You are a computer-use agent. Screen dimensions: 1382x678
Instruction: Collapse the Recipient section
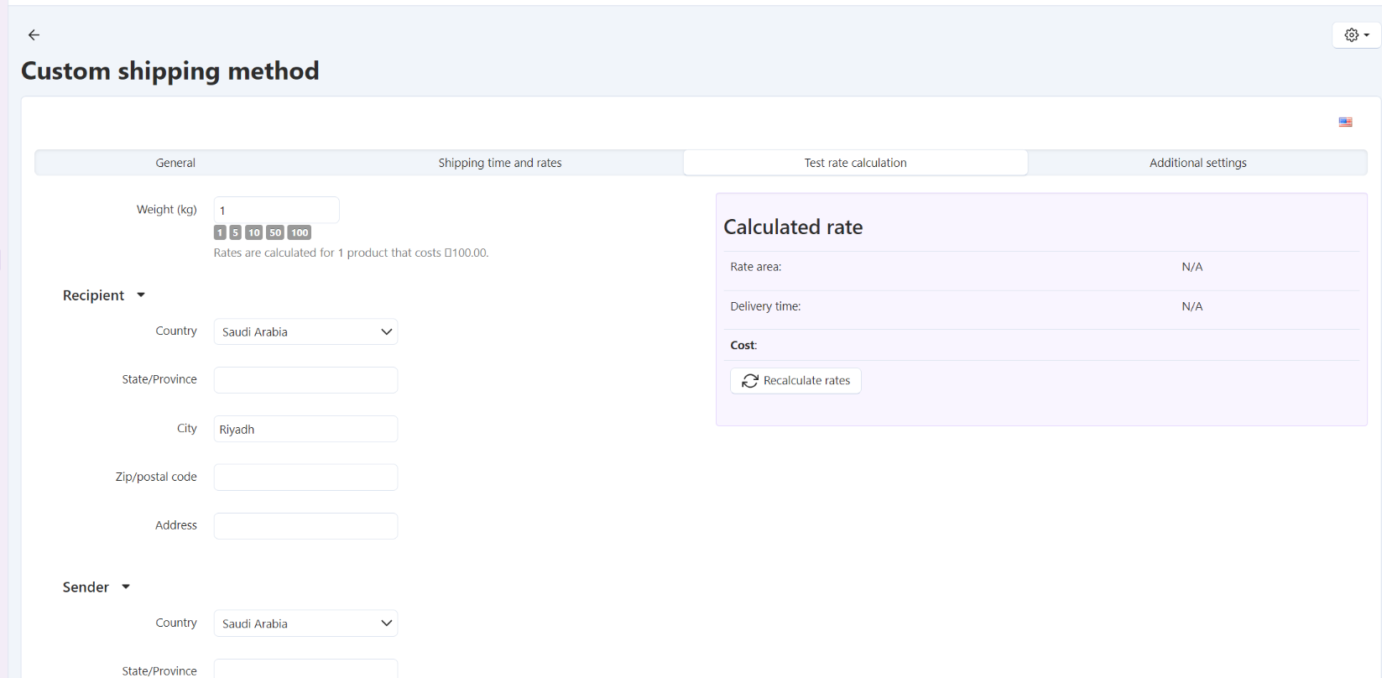[104, 295]
